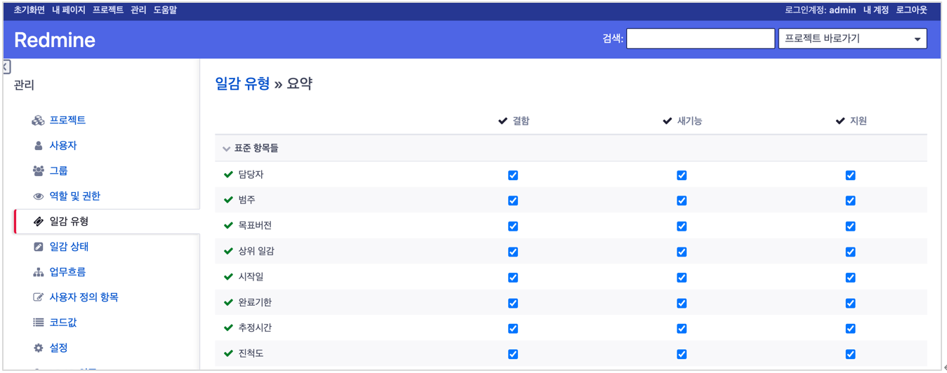947x373 pixels.
Task: Click green check icon on 범주 row
Action: click(x=228, y=200)
